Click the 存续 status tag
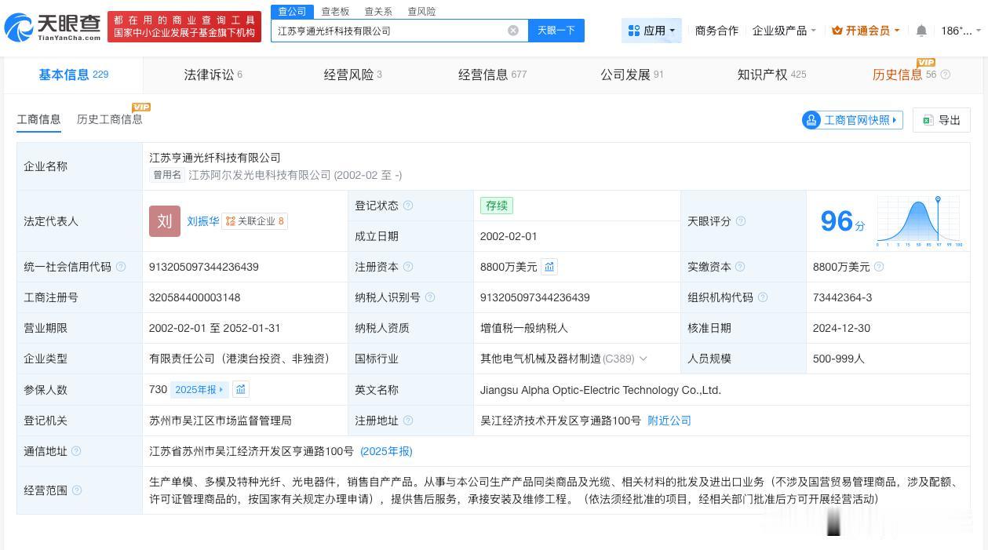The image size is (988, 550). [497, 206]
